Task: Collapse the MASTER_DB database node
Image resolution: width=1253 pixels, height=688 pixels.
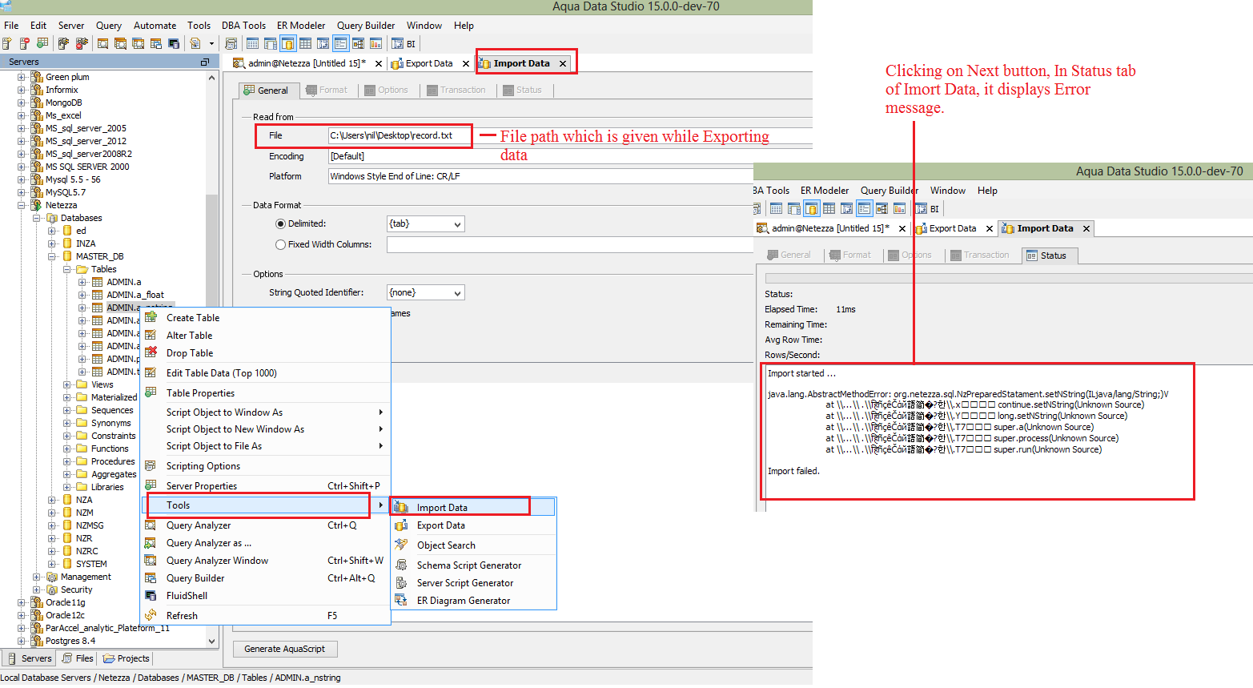Action: (x=52, y=256)
